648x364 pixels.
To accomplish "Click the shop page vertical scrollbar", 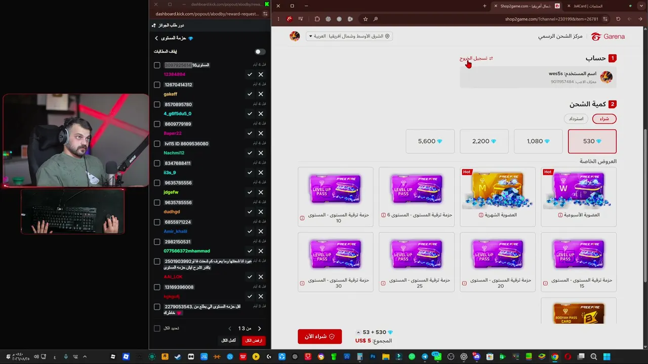I will coord(645,206).
